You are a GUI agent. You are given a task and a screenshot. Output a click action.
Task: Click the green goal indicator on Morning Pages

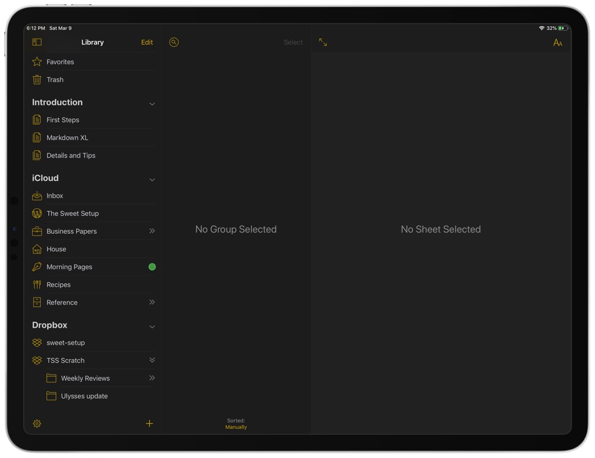152,266
